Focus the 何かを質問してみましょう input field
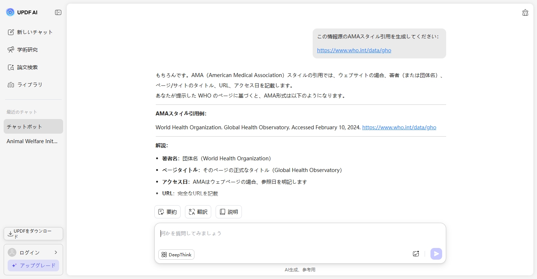Image resolution: width=537 pixels, height=279 pixels. click(x=300, y=233)
